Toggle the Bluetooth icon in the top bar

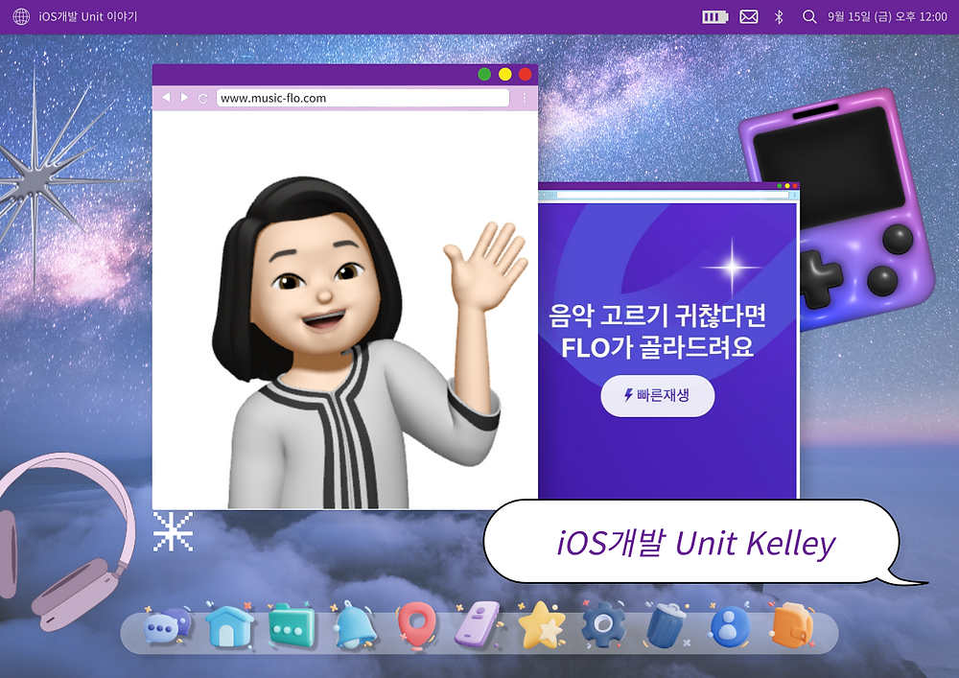779,16
